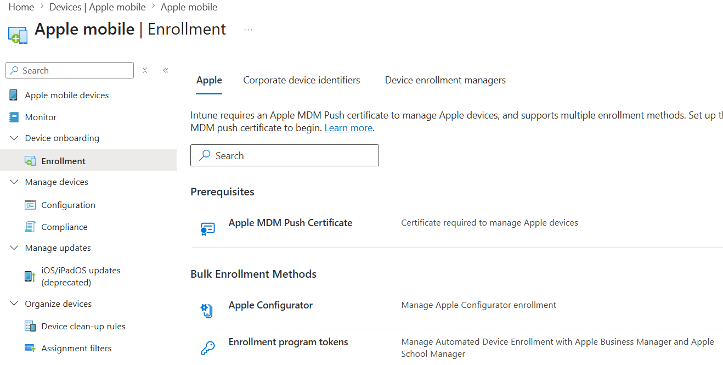Collapse the sidebar using the double chevron
This screenshot has height=365, width=723.
[166, 70]
